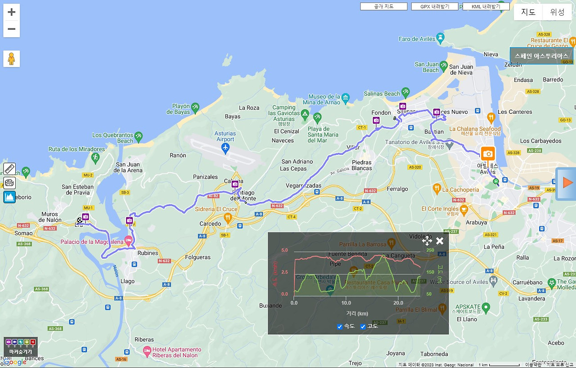This screenshot has width=576, height=368.
Task: Click the San Juan Beach pin
Action: (x=443, y=65)
